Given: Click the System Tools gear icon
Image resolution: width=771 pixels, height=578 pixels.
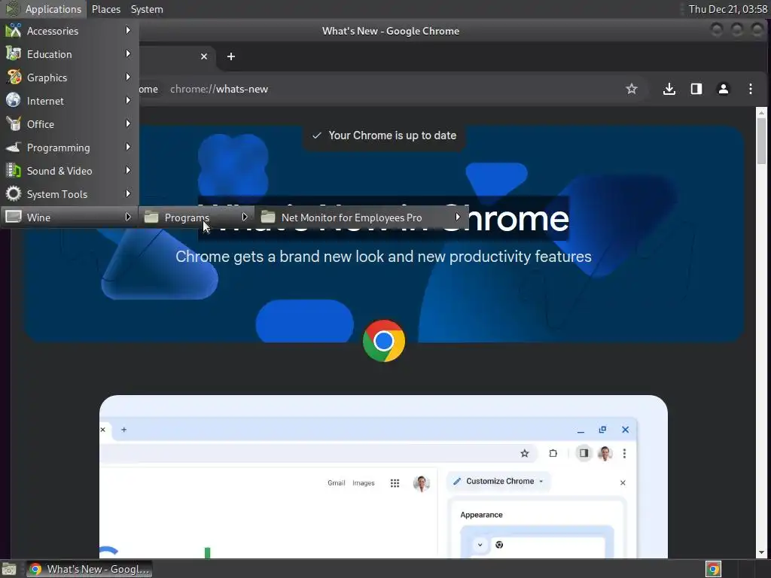Looking at the screenshot, I should [14, 193].
